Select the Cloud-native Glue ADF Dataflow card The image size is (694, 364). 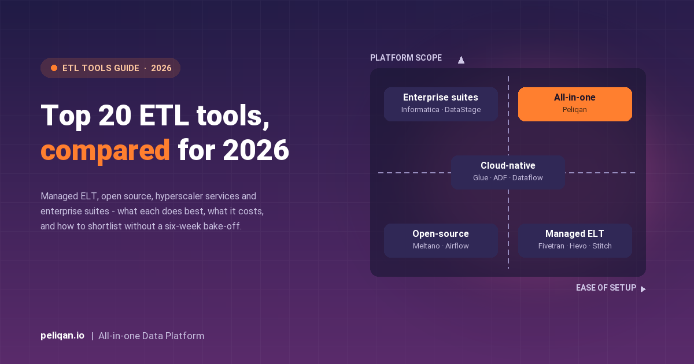point(508,172)
